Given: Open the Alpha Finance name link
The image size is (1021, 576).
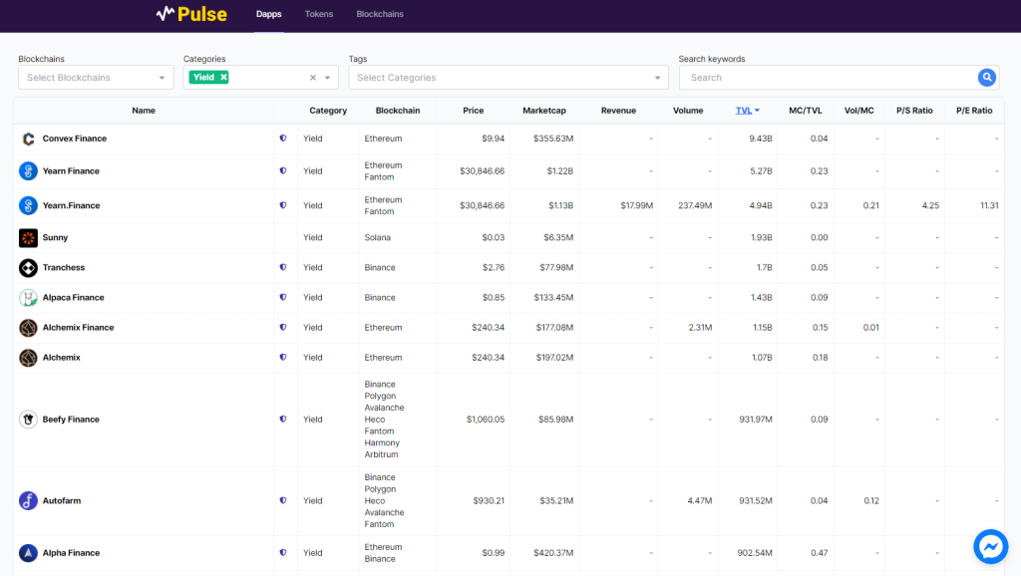Looking at the screenshot, I should [71, 552].
